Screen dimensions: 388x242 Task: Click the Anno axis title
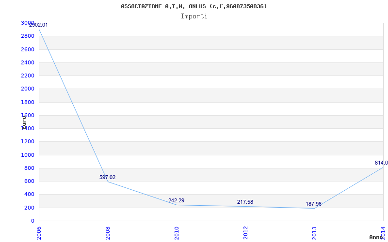click(376, 237)
